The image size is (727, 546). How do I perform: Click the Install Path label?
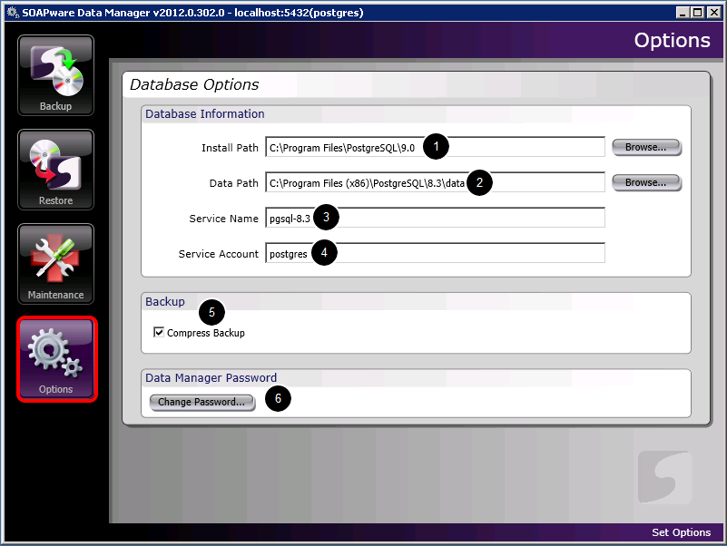230,148
